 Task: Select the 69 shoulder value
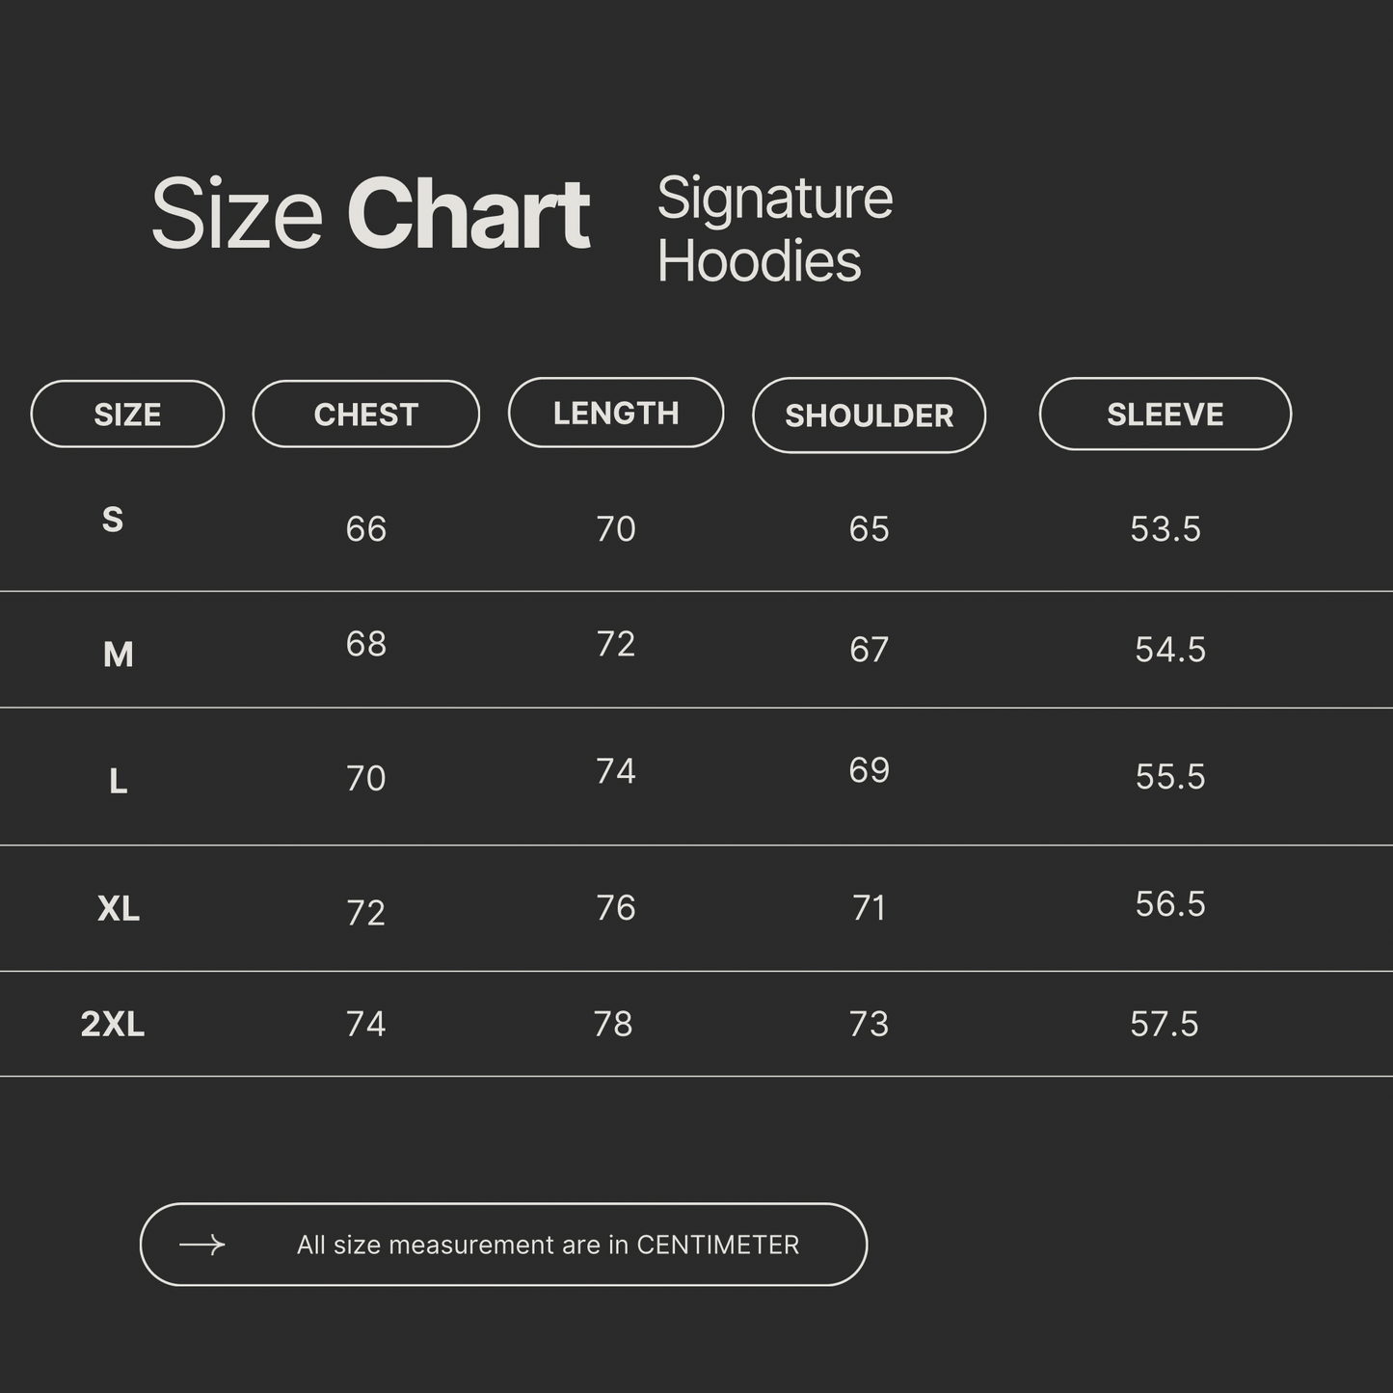click(x=869, y=769)
